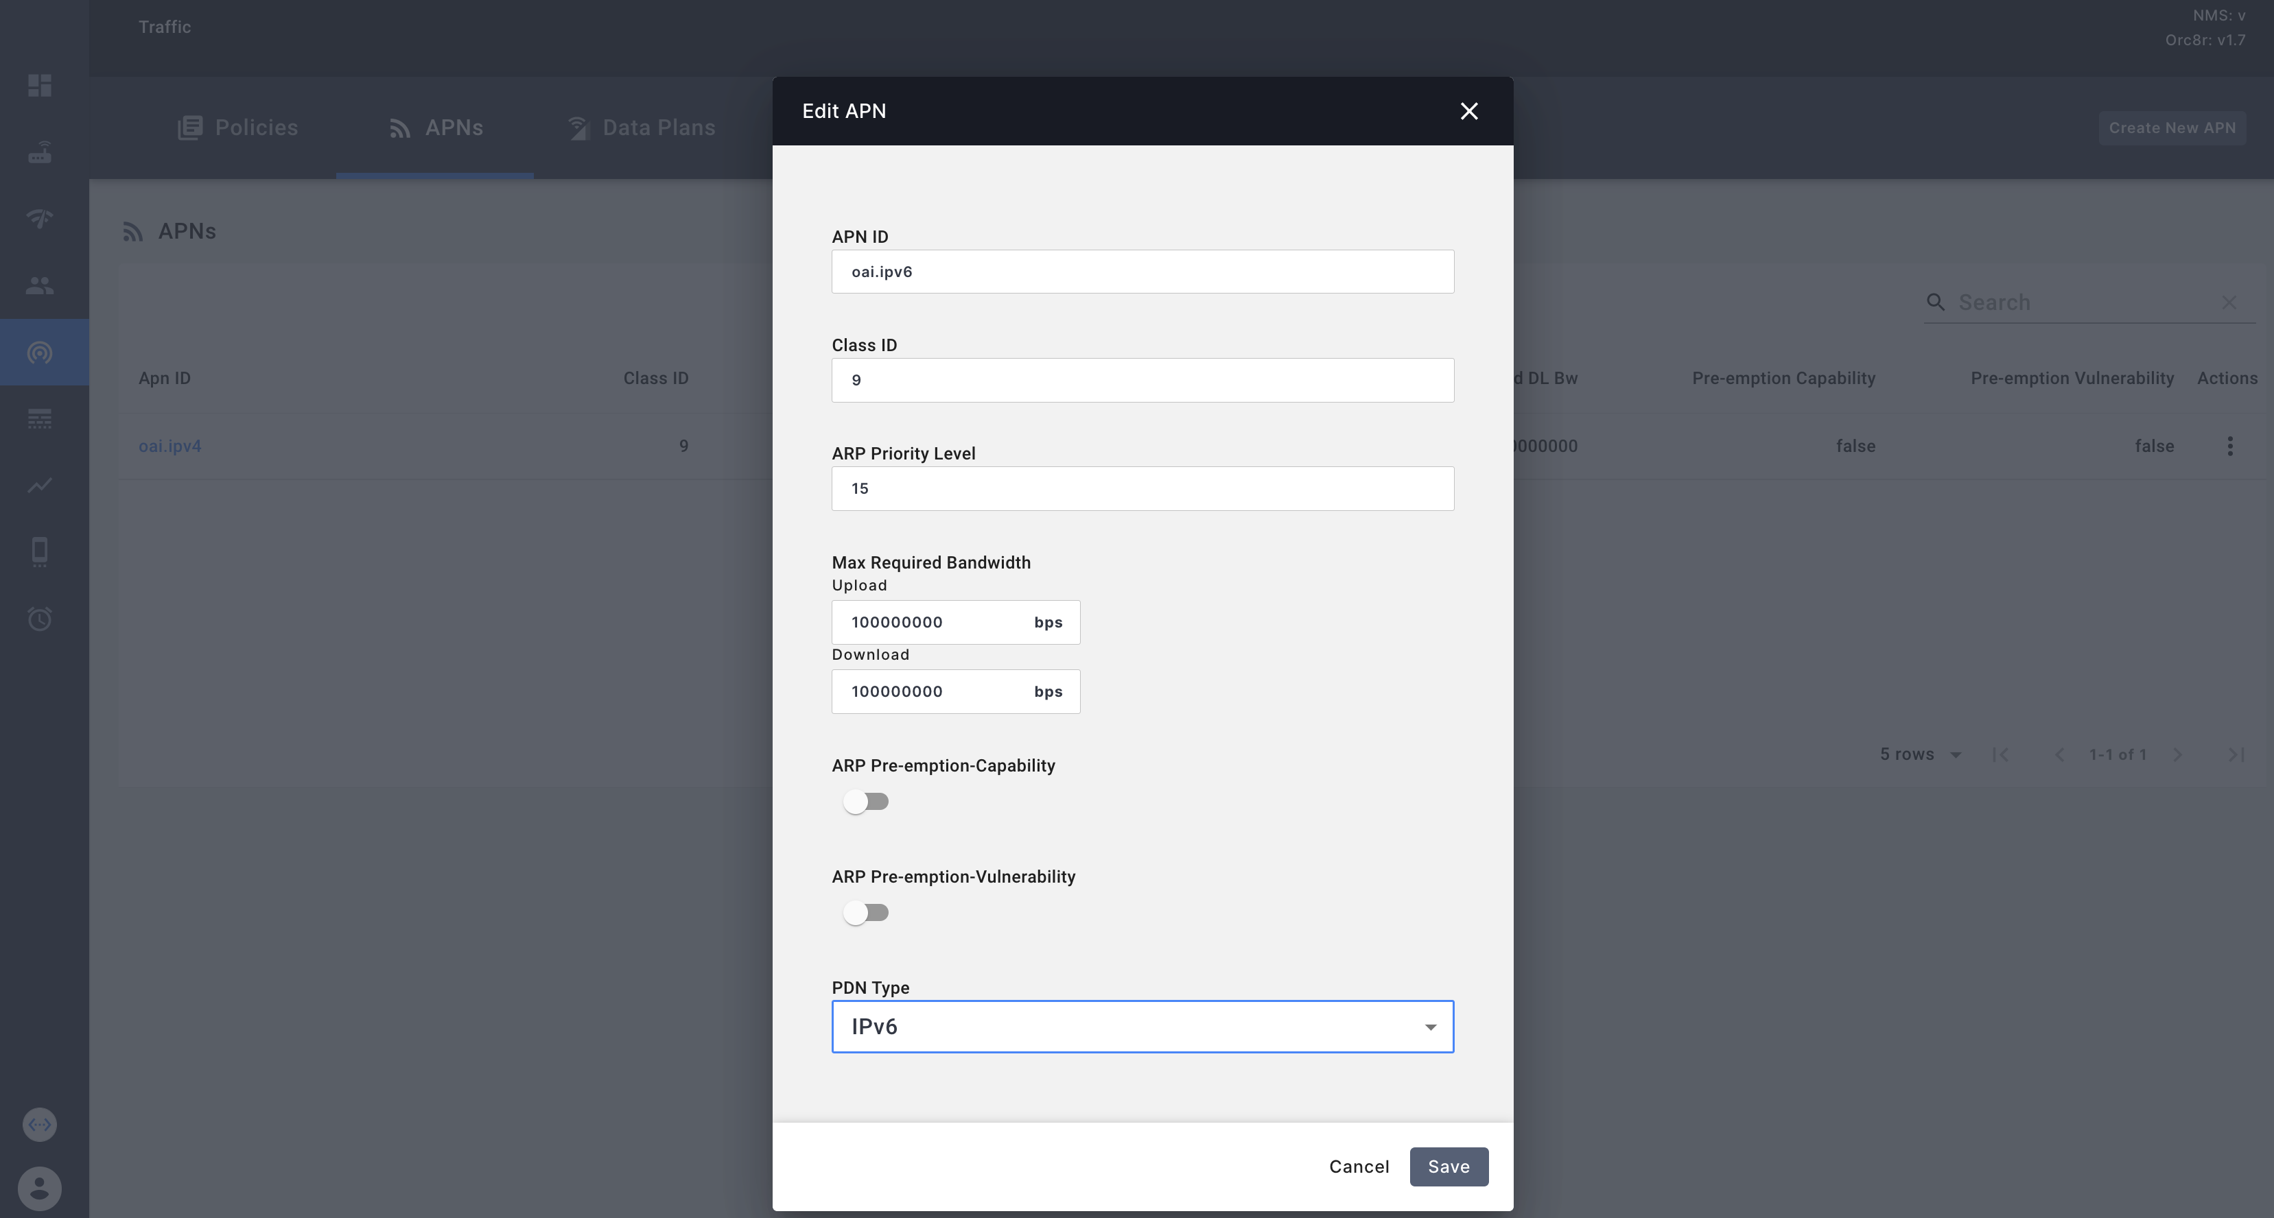Switch to the Data Plans tab
The width and height of the screenshot is (2274, 1218).
(642, 127)
